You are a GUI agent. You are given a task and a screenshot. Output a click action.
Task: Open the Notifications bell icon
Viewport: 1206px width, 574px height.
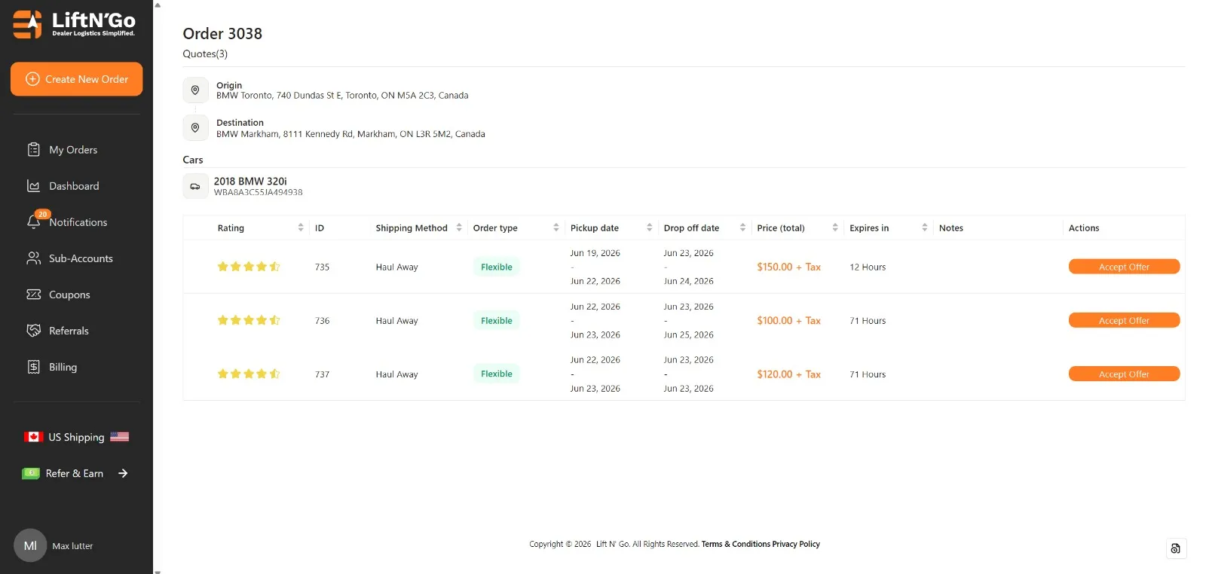33,221
